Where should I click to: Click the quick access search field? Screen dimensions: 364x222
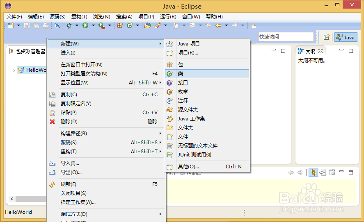pos(286,36)
